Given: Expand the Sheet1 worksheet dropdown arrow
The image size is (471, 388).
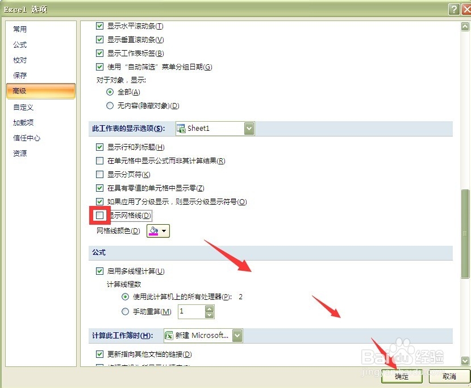Looking at the screenshot, I should [249, 129].
